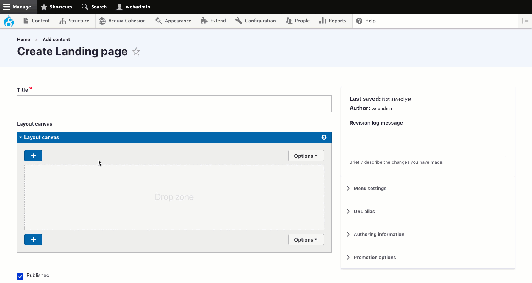This screenshot has height=283, width=532.
Task: Open the top Options dropdown
Action: [306, 156]
